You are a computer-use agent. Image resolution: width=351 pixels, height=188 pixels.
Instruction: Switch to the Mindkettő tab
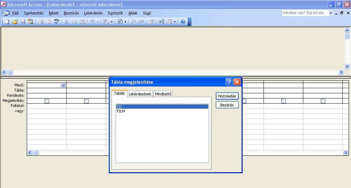[x=163, y=94]
